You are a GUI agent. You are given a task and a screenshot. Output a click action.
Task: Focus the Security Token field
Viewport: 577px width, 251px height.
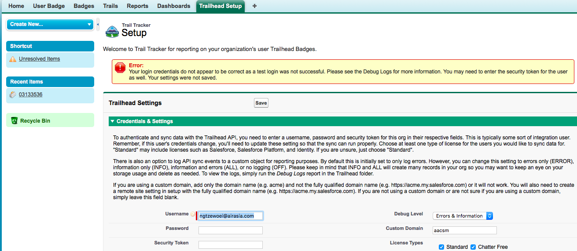(230, 245)
